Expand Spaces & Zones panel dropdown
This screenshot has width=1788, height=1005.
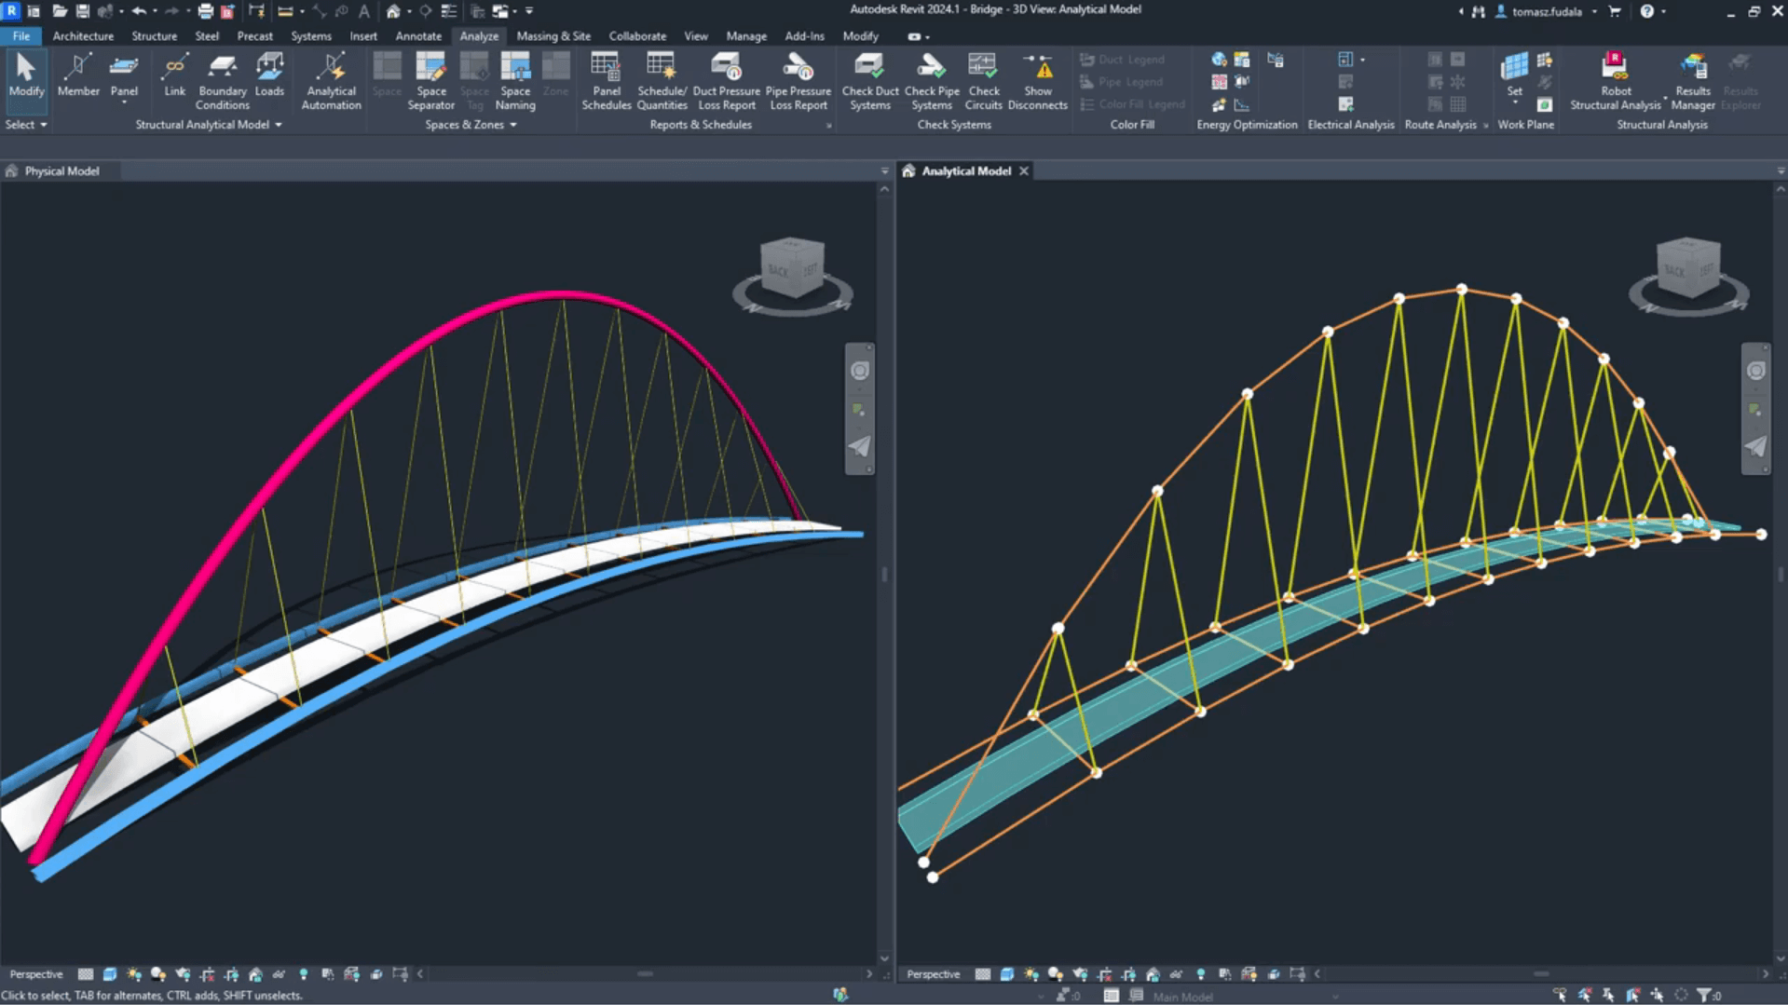point(471,125)
